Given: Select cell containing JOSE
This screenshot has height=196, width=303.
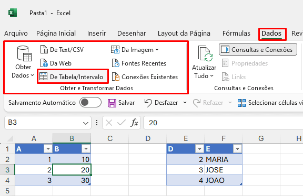Looking at the screenshot, I should point(223,170).
